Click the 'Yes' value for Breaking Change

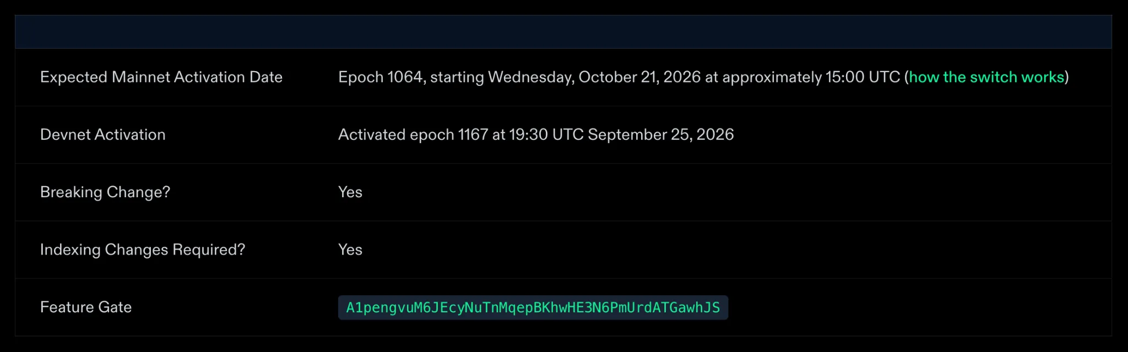coord(350,192)
